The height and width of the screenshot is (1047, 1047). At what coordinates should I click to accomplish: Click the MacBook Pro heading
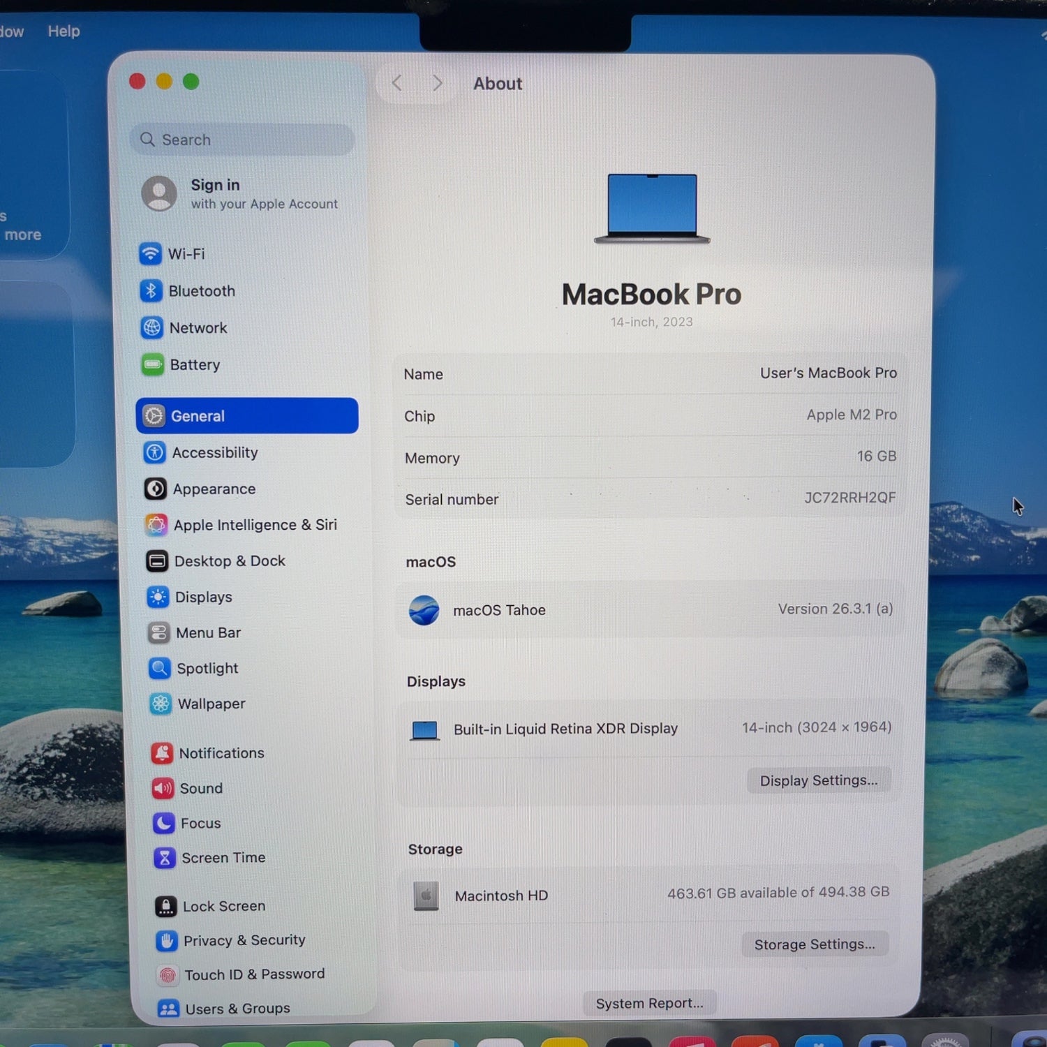[x=652, y=295]
